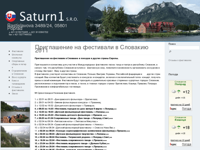Click entry «Фестиваль модерного танца» г.Дольни Кубин

(72, 143)
